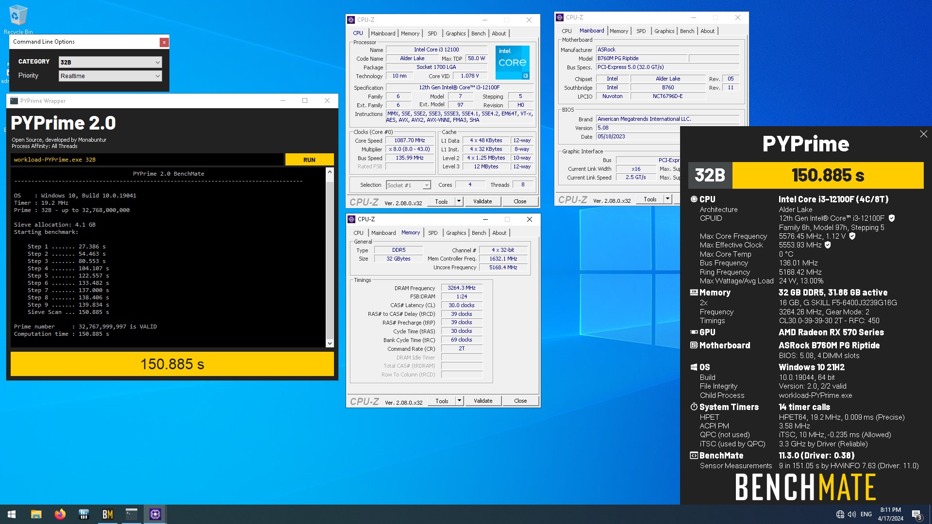This screenshot has width=932, height=524.
Task: Click the Multiplier x 8.0 (8.0 - 43.0) value
Action: [410, 149]
